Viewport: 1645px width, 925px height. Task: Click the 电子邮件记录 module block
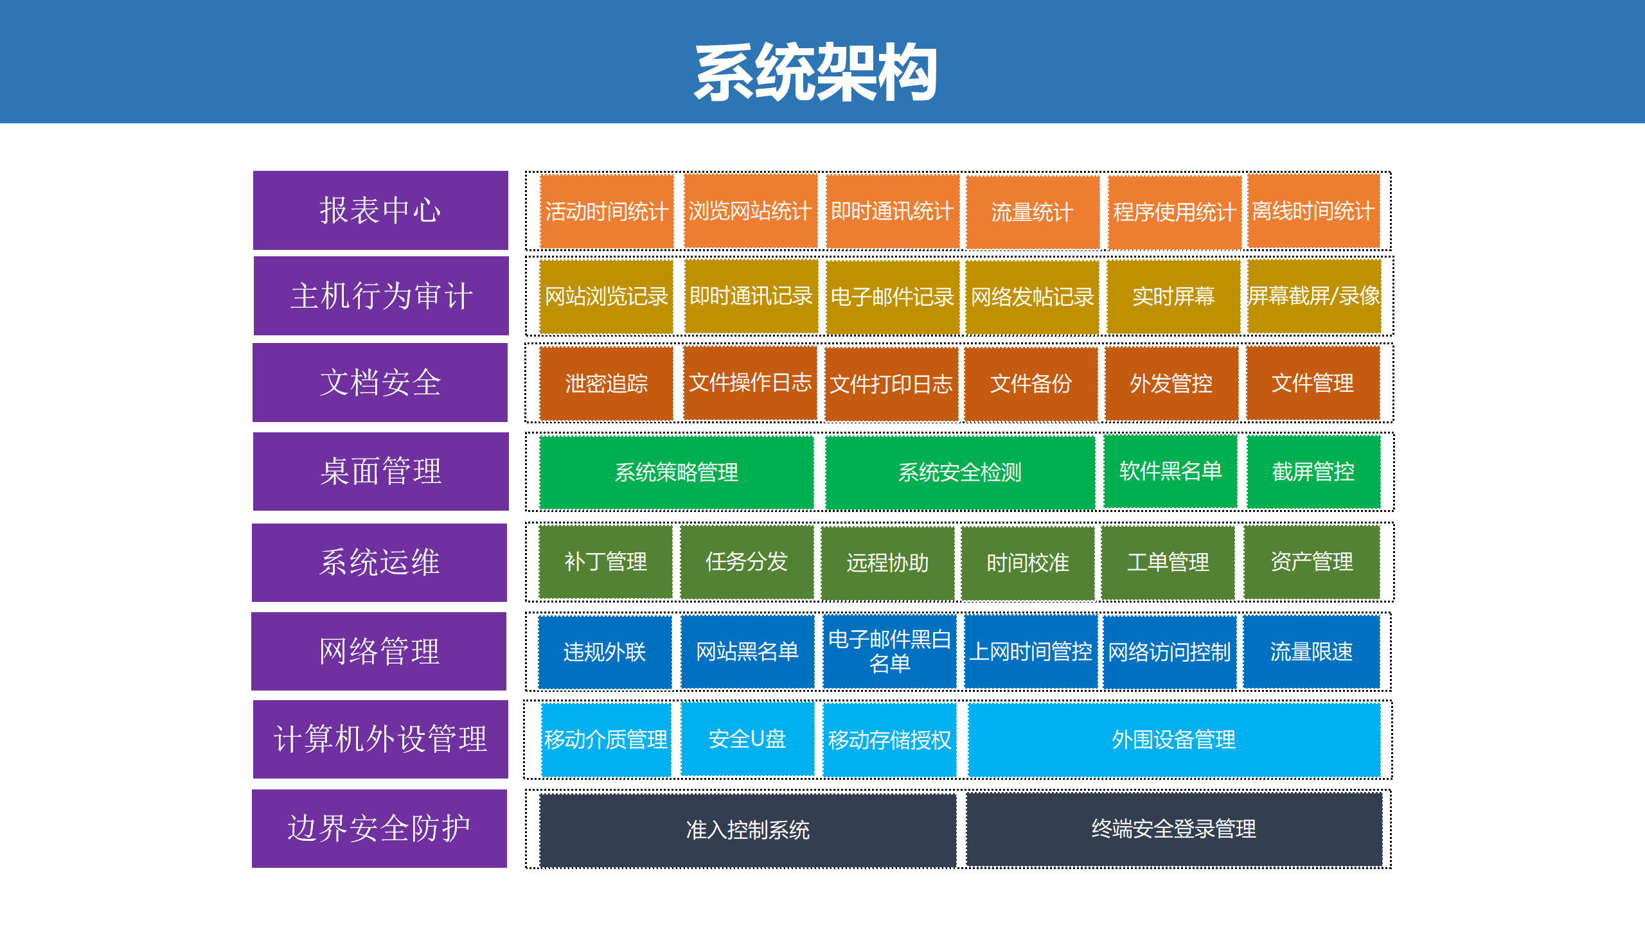pyautogui.click(x=892, y=297)
